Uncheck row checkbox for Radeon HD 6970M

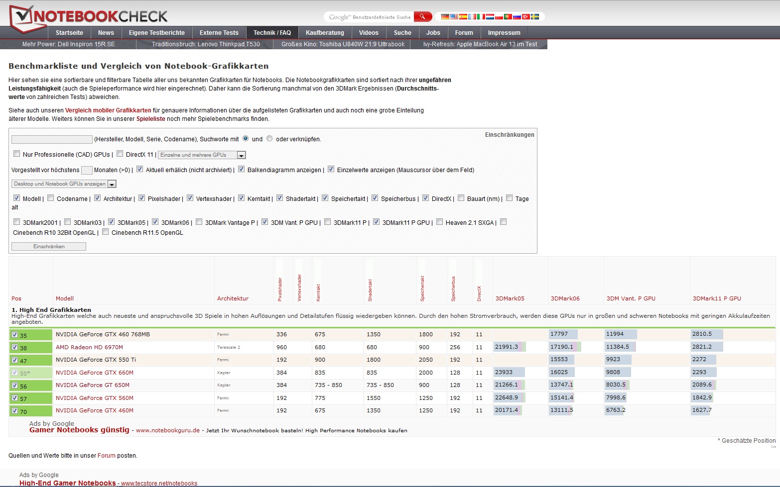tap(15, 347)
